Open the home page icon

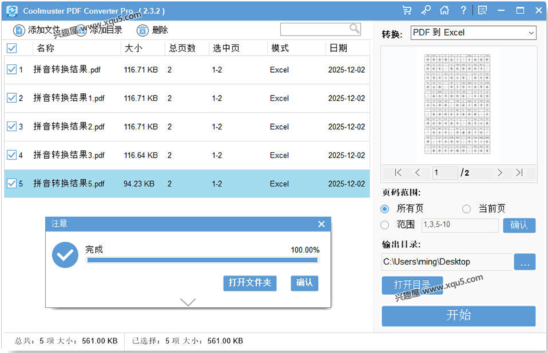point(444,10)
